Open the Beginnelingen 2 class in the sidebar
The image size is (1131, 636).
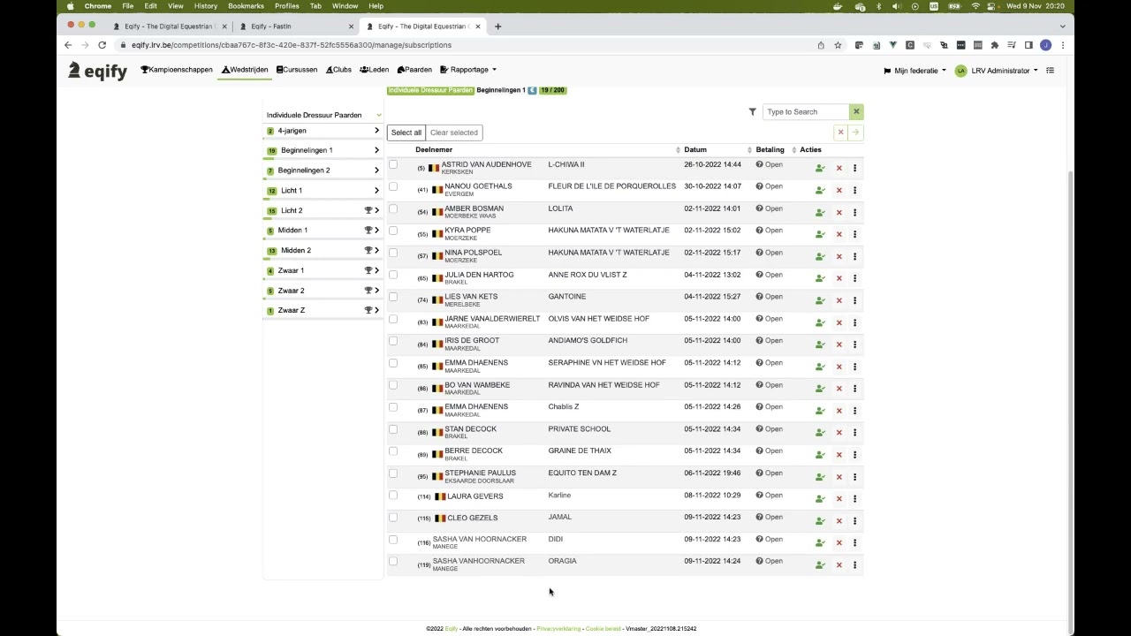tap(323, 170)
